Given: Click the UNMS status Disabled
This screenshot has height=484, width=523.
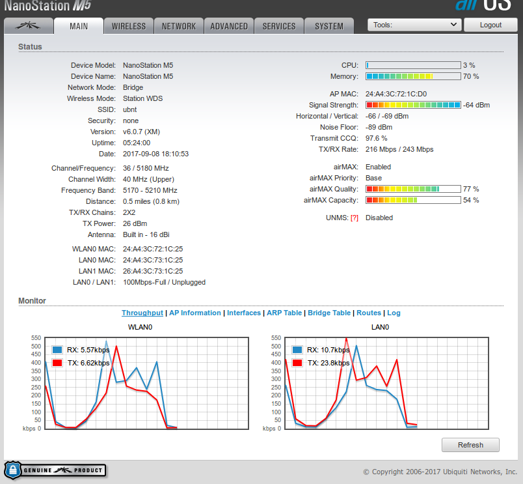Looking at the screenshot, I should [x=379, y=218].
